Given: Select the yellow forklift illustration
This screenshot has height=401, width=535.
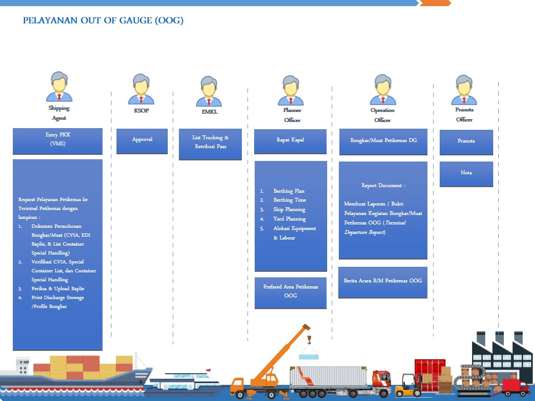Looking at the screenshot, I should point(407,384).
